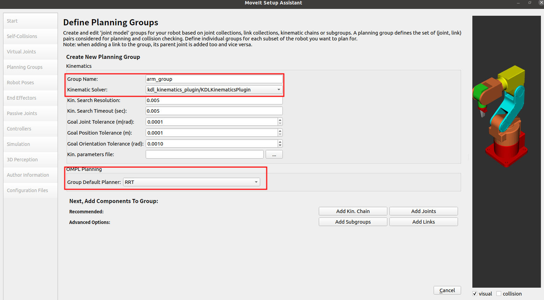This screenshot has width=544, height=300.
Task: Click Add Subgroups button
Action: click(x=353, y=222)
